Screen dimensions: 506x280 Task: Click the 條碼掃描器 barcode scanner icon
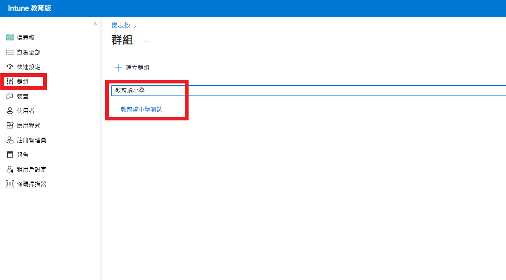coord(10,184)
